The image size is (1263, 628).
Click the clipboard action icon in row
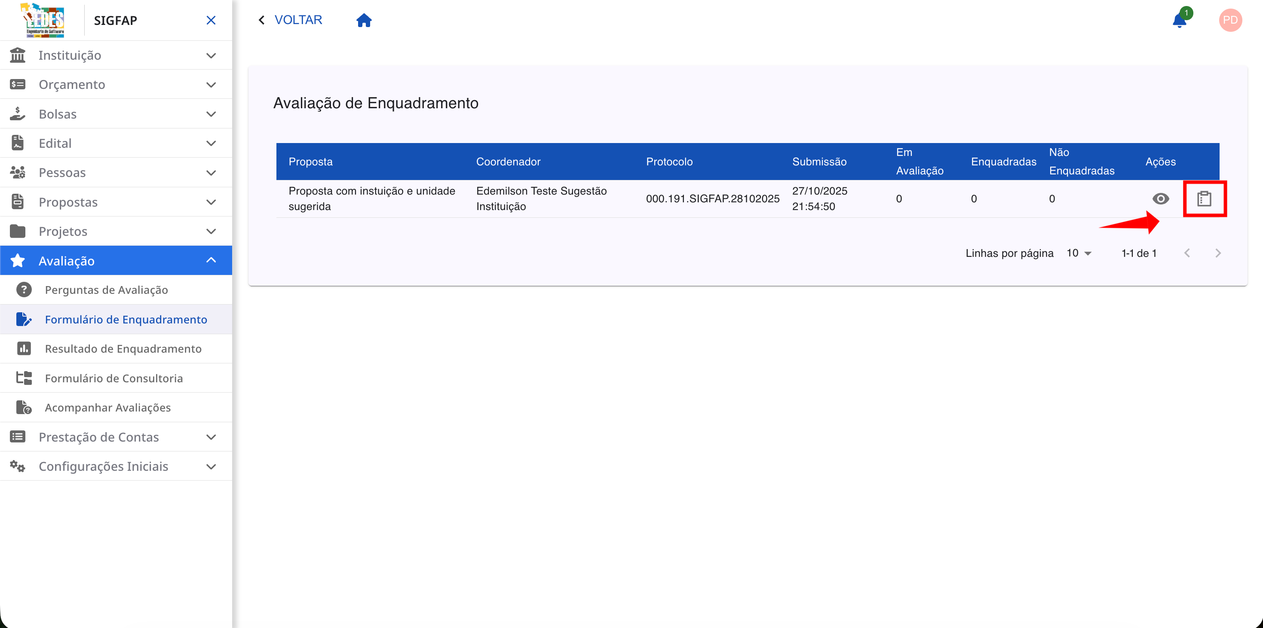[1204, 199]
